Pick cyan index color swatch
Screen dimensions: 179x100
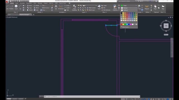[127, 24]
